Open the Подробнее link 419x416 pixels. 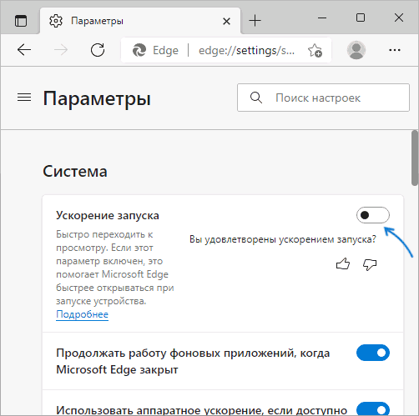82,314
